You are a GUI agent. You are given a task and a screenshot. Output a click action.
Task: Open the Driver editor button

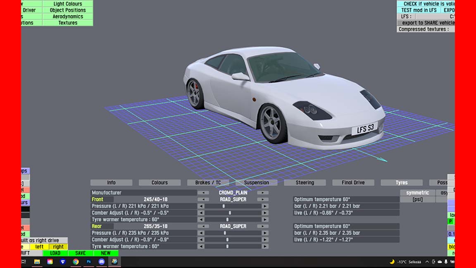31,10
